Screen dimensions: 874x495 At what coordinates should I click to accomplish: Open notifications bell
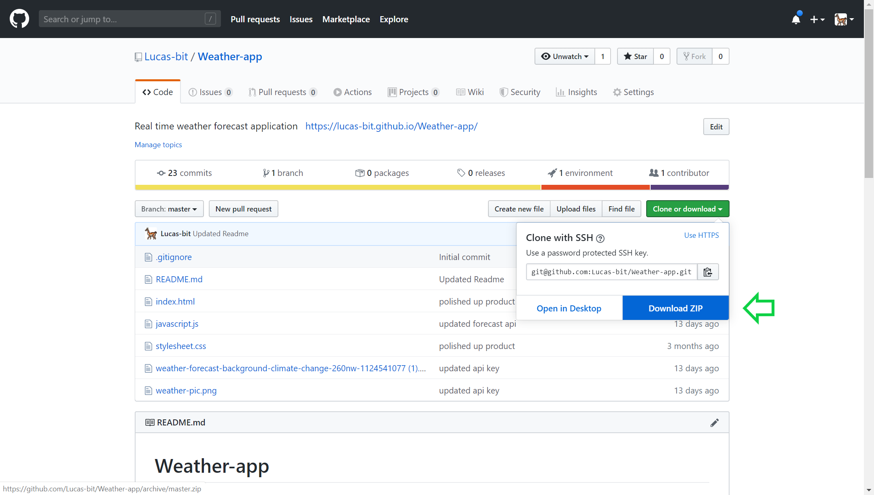tap(796, 19)
